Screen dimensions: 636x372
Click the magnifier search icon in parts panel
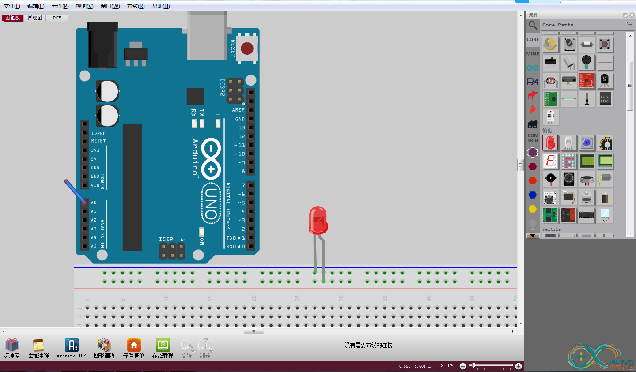[x=533, y=25]
